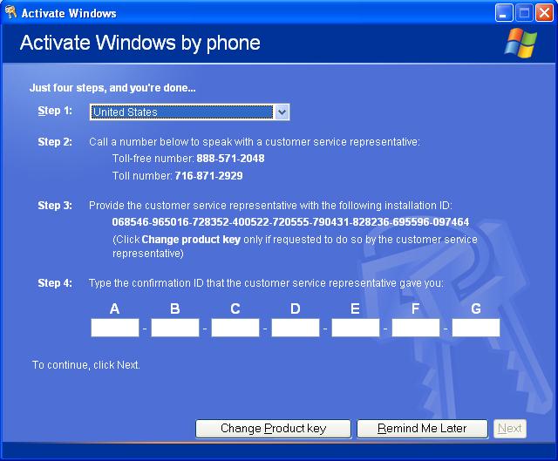Image resolution: width=558 pixels, height=461 pixels.
Task: Maximize the Activate Windows window
Action: (x=524, y=12)
